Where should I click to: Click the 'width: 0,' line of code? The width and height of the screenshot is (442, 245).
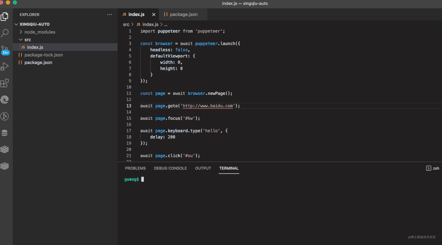pos(171,62)
